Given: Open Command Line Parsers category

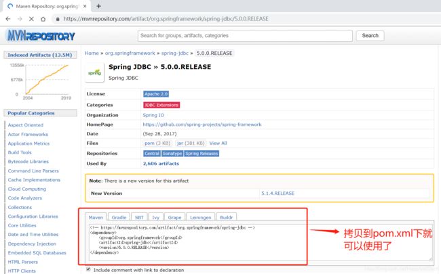Looking at the screenshot, I should tap(33, 170).
